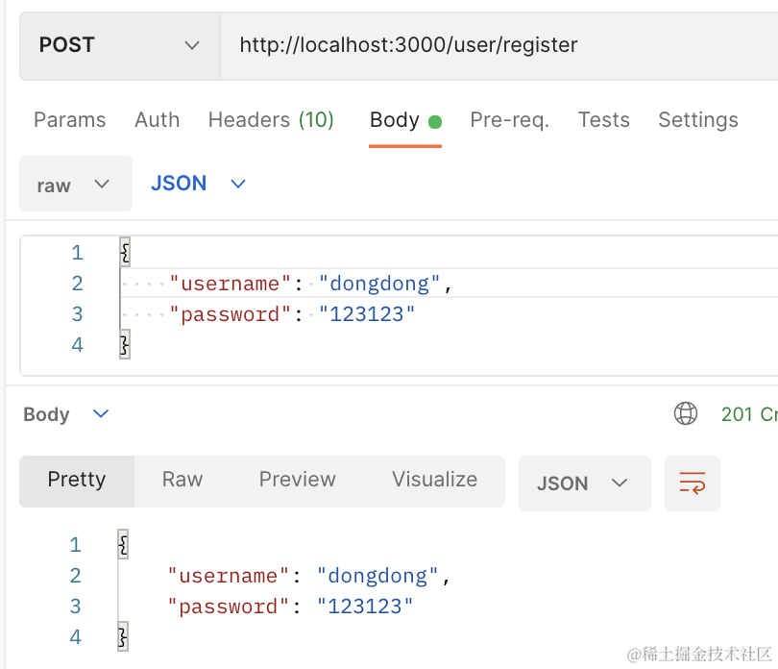Open the POST method dropdown

click(119, 45)
